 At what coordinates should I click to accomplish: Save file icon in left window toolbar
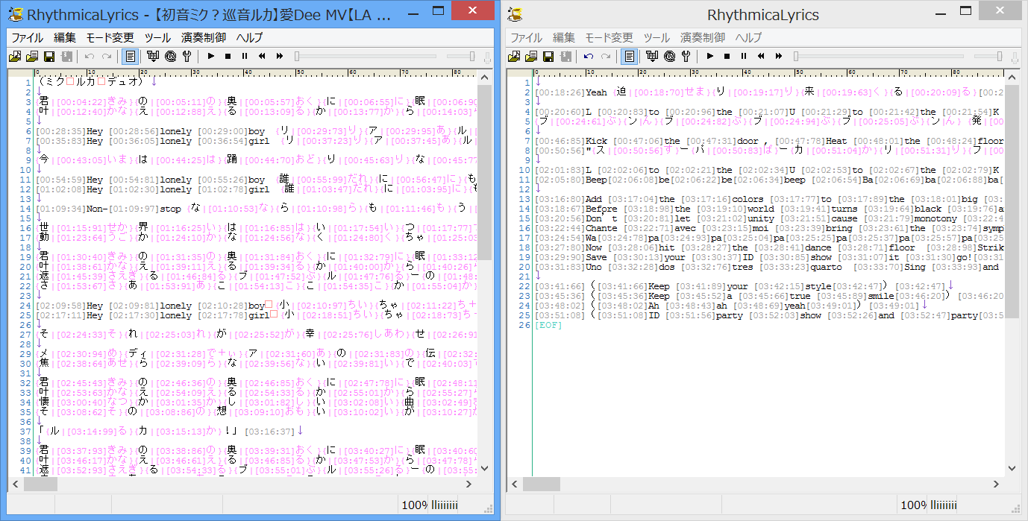point(49,56)
